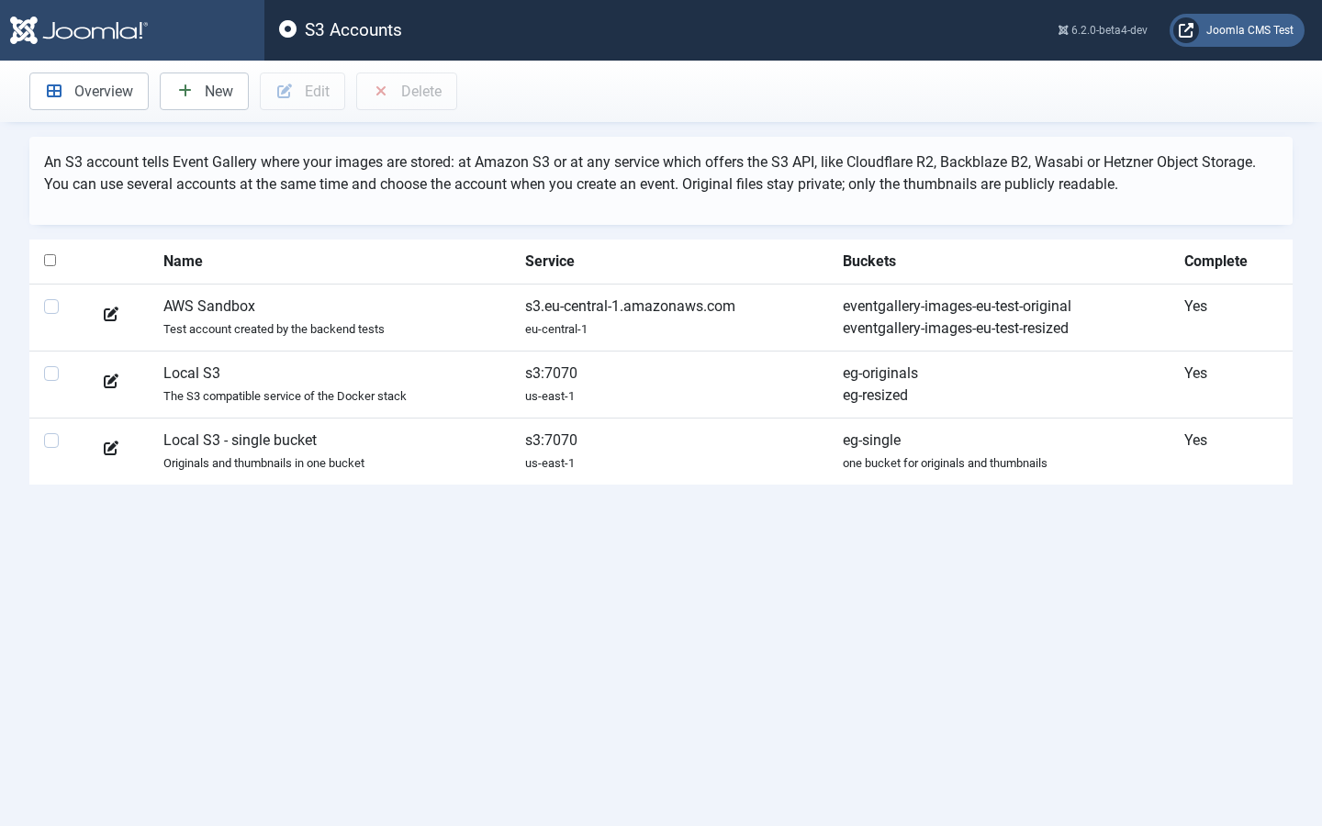This screenshot has height=826, width=1322.
Task: Click the eg-single bucket text
Action: [x=871, y=440]
